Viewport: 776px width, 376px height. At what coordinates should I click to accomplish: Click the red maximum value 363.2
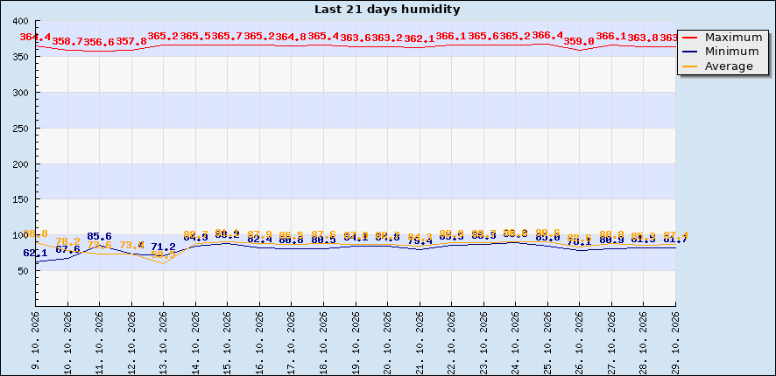pyautogui.click(x=387, y=38)
